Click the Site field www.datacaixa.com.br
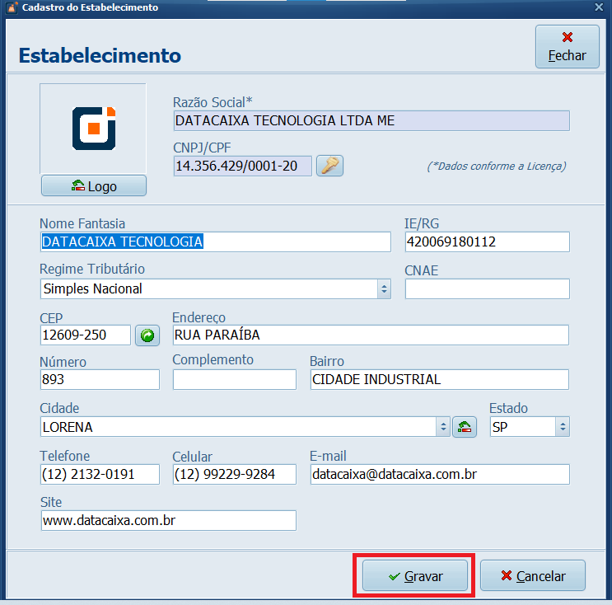 coord(168,520)
